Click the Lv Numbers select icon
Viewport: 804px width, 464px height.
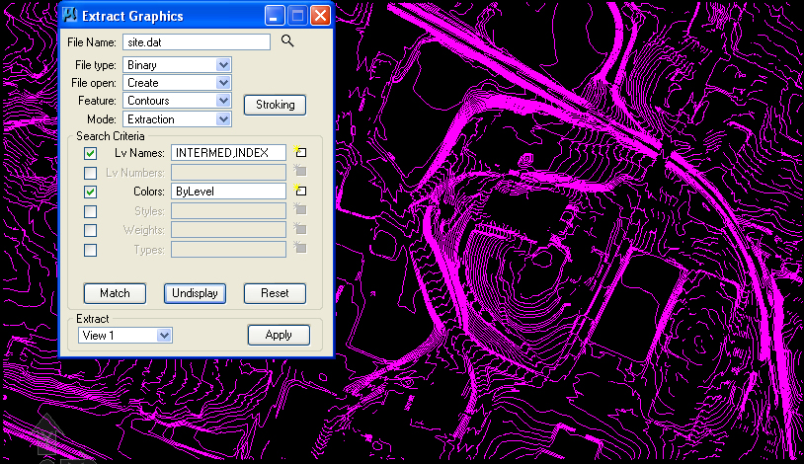pos(300,172)
